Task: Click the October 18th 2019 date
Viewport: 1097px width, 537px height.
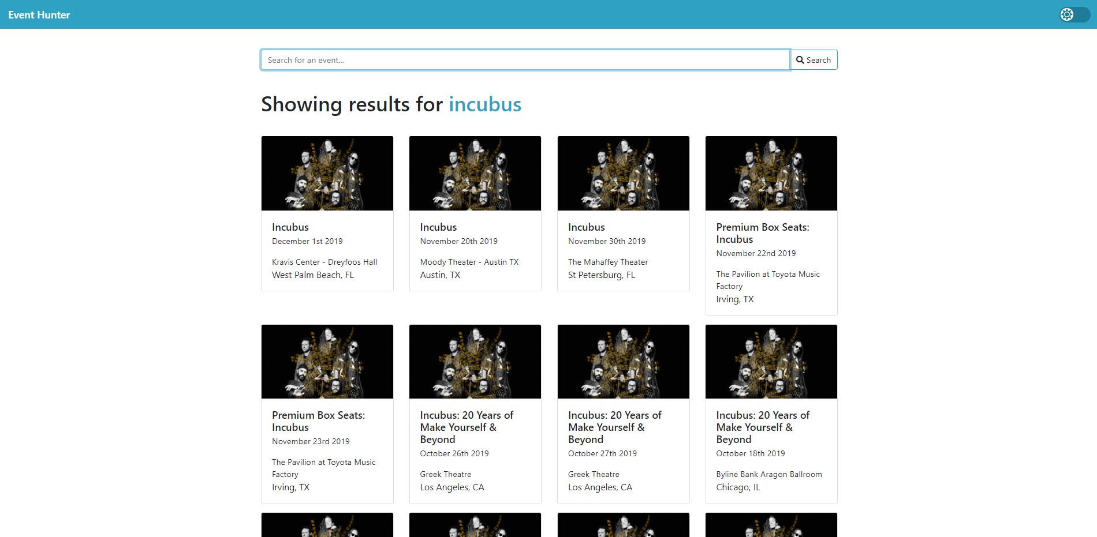Action: pyautogui.click(x=751, y=453)
